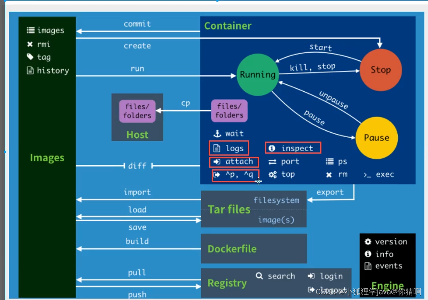Click the word history in Images panel

[x=53, y=71]
